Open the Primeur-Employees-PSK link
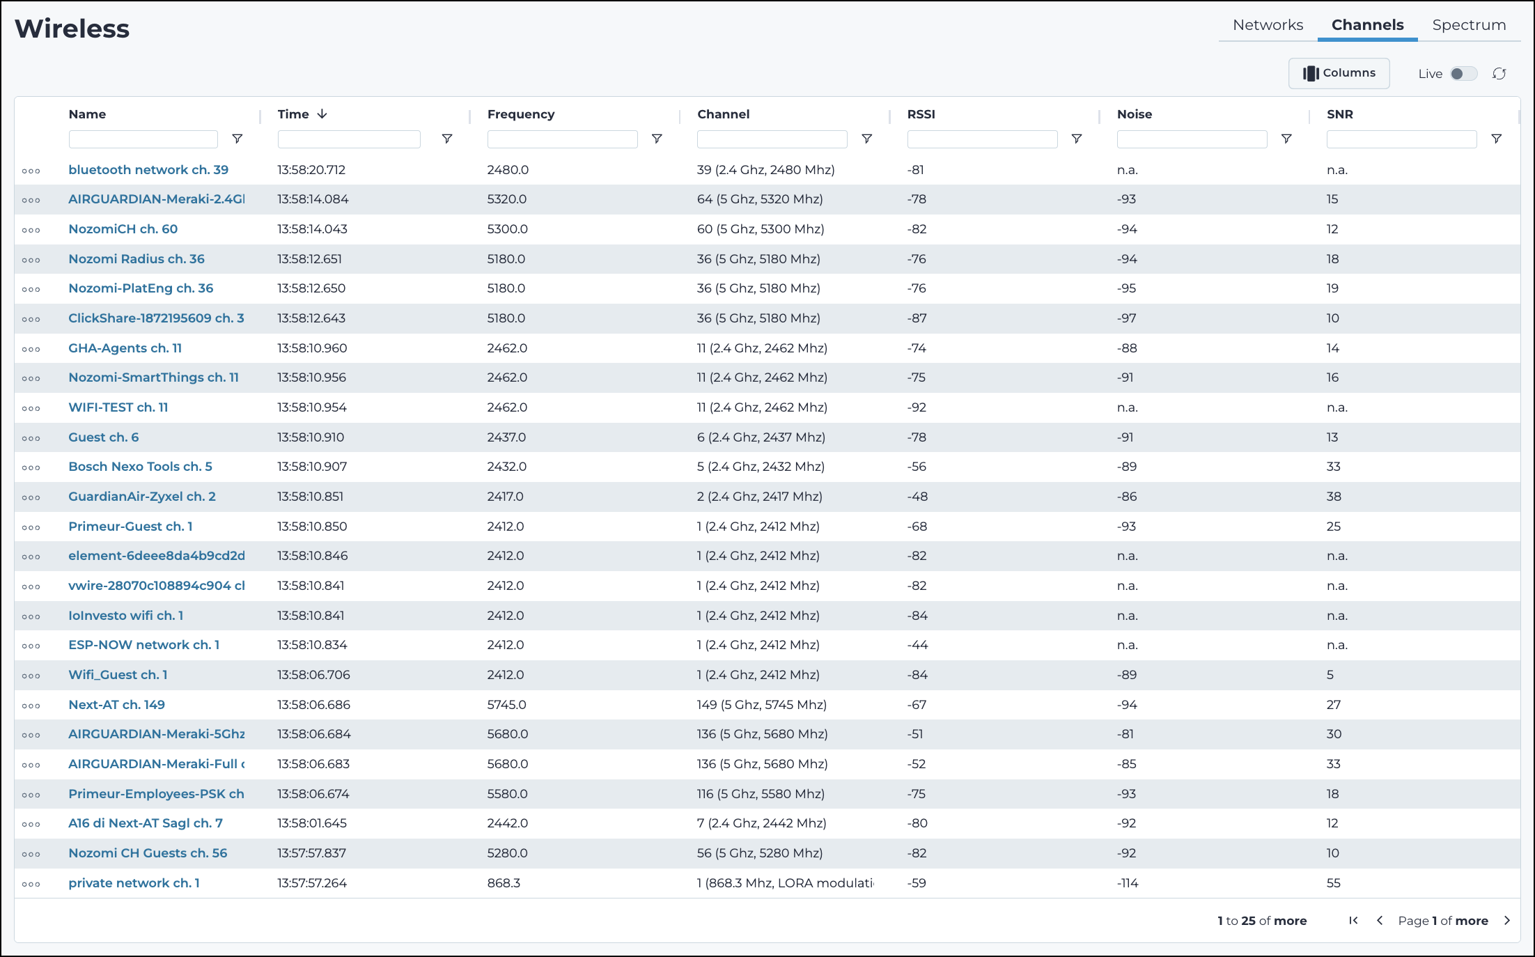Viewport: 1535px width, 957px height. 156,794
